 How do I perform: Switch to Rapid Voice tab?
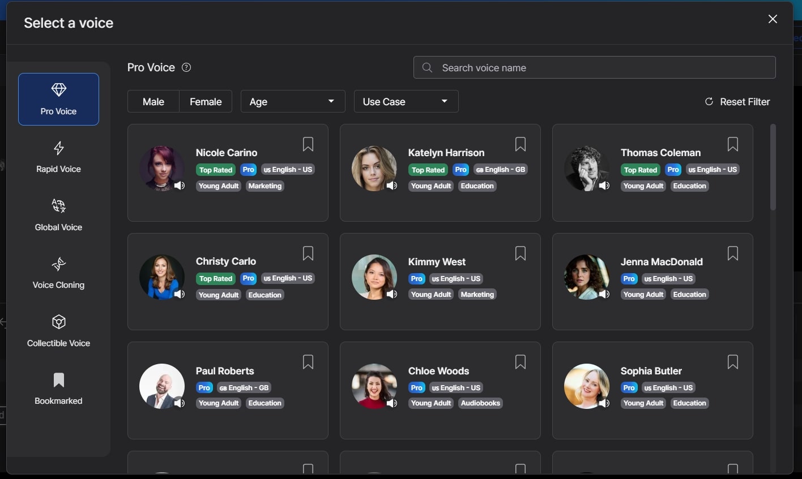pos(58,157)
